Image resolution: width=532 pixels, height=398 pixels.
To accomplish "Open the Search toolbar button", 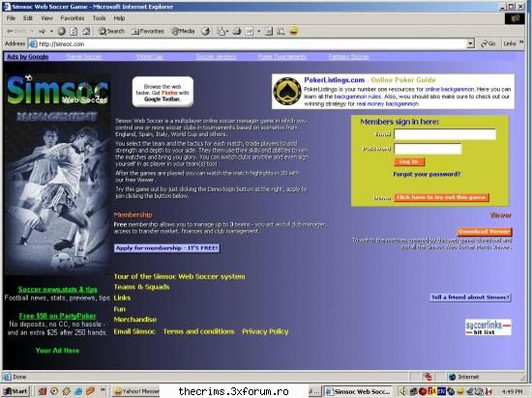I will tap(111, 32).
